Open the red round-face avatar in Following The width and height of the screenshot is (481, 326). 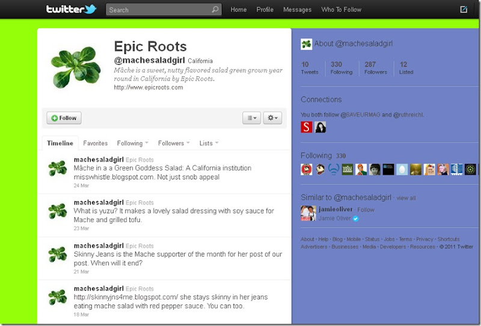[x=306, y=169]
